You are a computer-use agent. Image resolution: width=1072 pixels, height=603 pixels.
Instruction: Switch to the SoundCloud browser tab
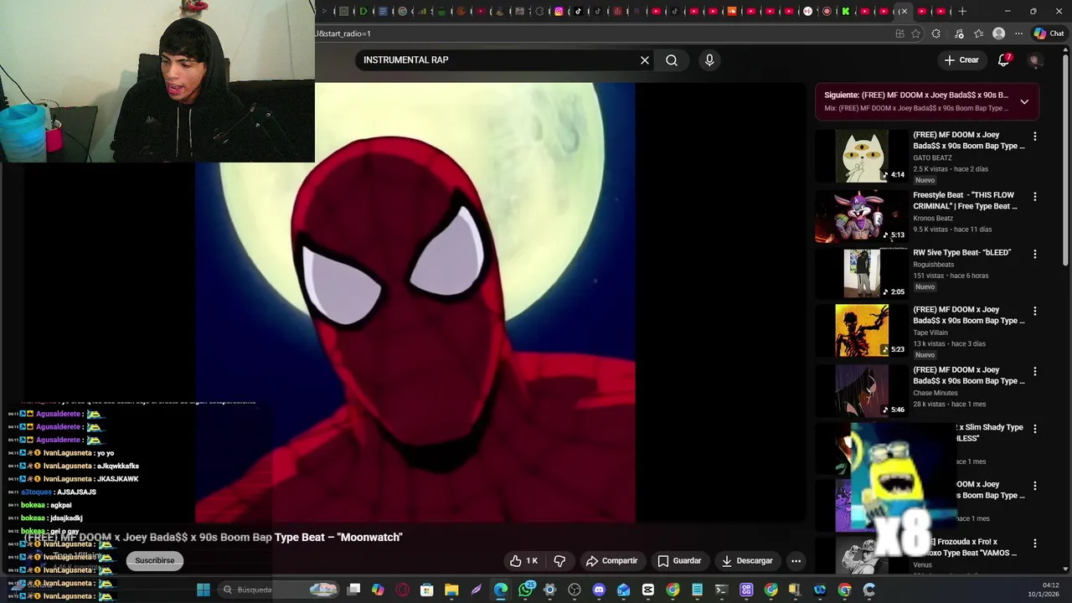coord(732,11)
